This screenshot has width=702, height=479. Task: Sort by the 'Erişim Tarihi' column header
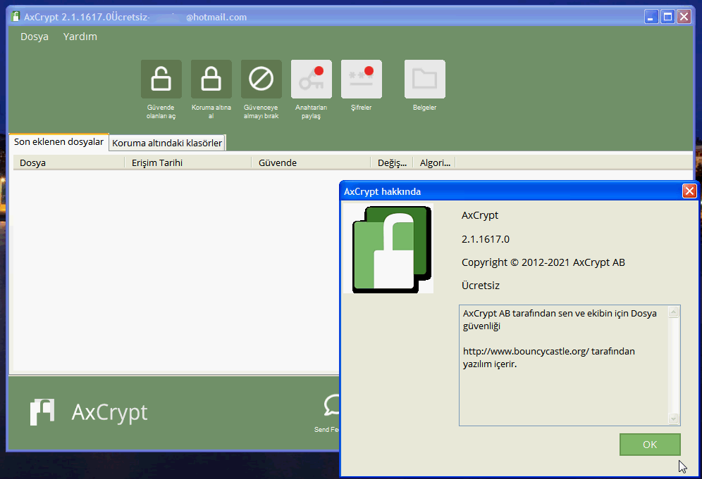(188, 162)
